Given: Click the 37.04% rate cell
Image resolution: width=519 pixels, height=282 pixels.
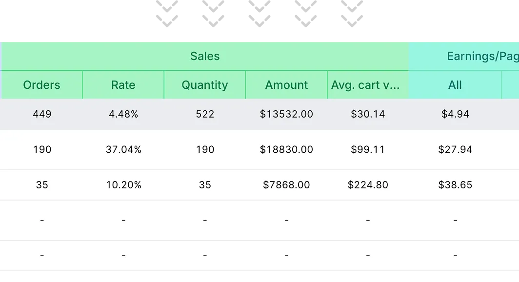Looking at the screenshot, I should pos(123,150).
